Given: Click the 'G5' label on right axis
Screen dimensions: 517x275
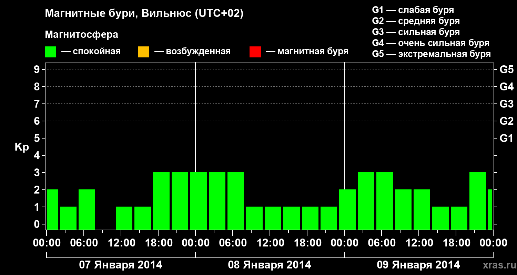Looking at the screenshot, I should click(x=506, y=69).
